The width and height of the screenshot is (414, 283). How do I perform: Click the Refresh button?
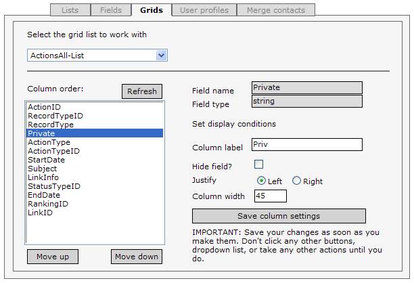click(x=142, y=91)
